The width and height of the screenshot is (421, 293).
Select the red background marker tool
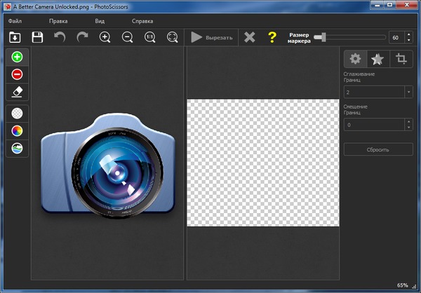[x=18, y=74]
